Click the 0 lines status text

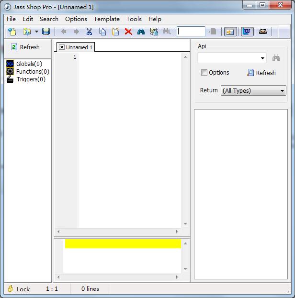point(90,289)
